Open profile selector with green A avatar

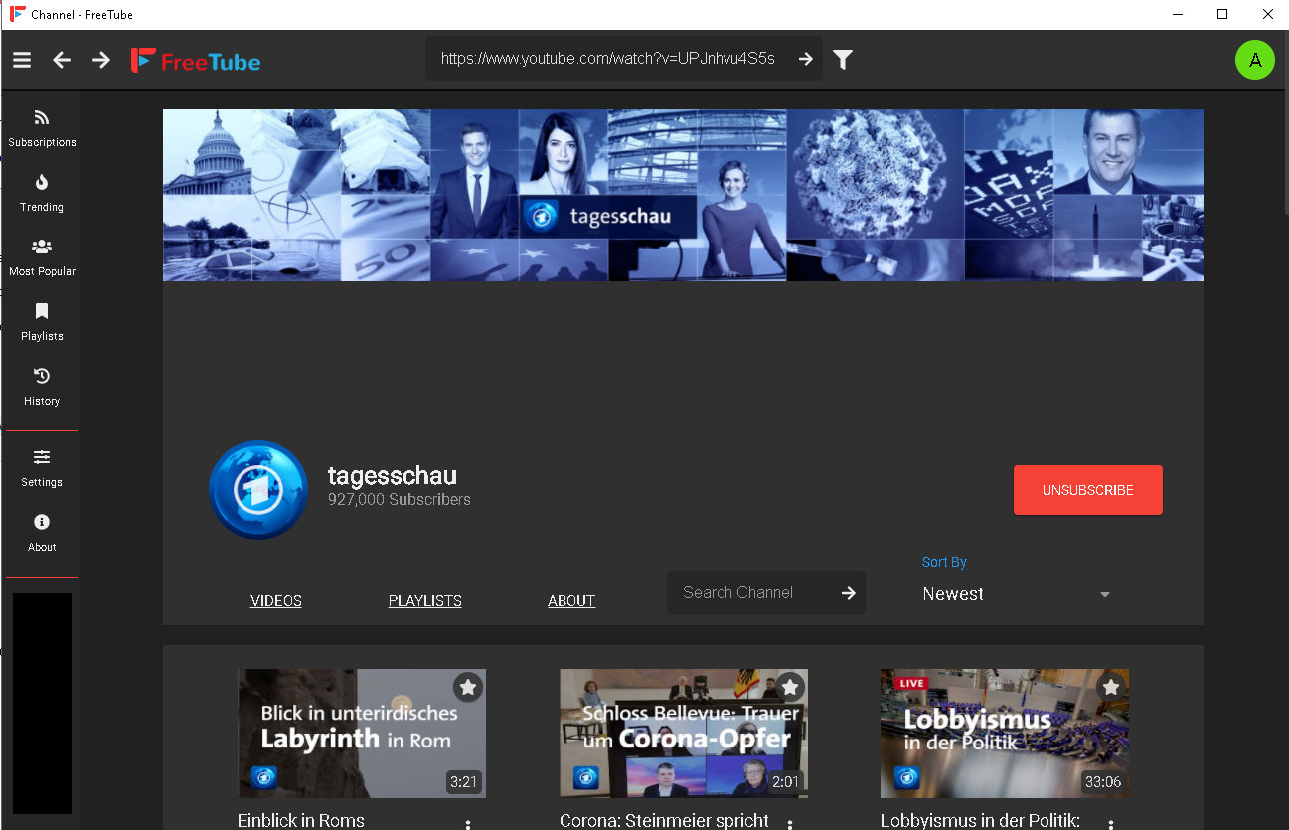point(1254,60)
